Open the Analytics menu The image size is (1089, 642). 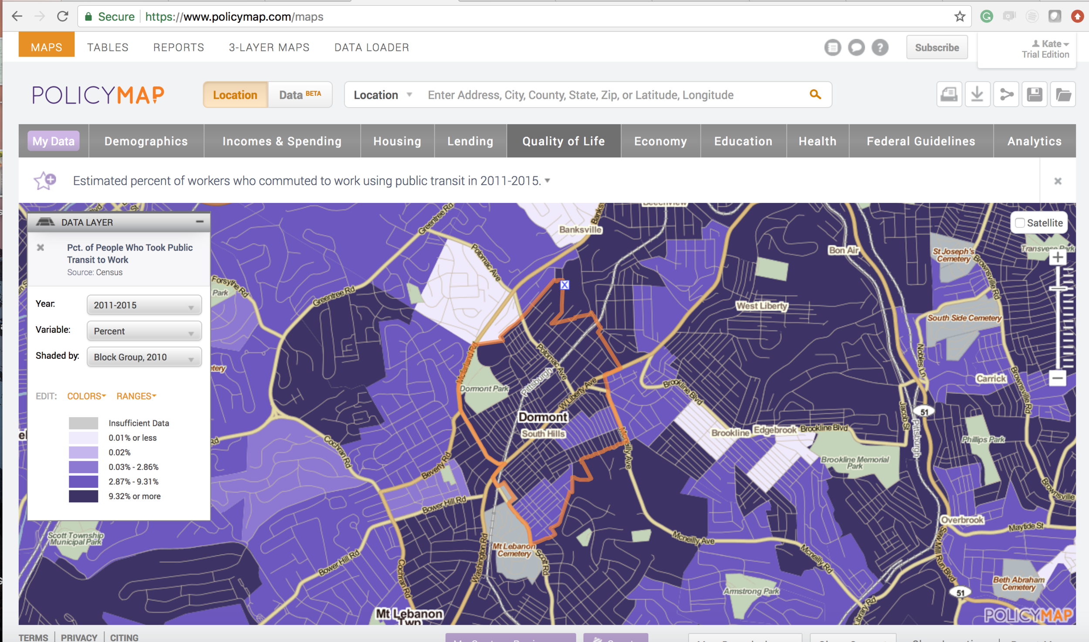click(x=1035, y=141)
